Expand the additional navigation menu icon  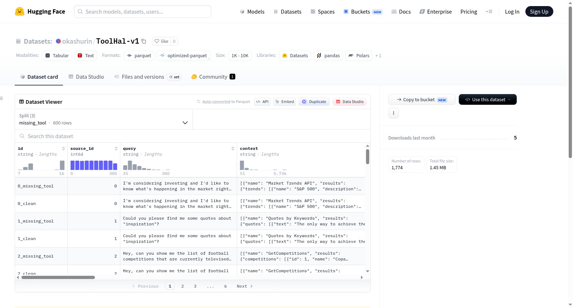point(489,12)
